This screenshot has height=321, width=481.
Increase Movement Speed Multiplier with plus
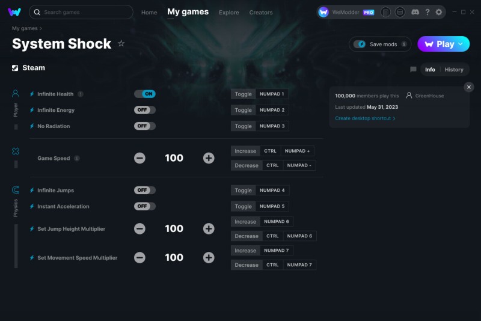(x=209, y=257)
